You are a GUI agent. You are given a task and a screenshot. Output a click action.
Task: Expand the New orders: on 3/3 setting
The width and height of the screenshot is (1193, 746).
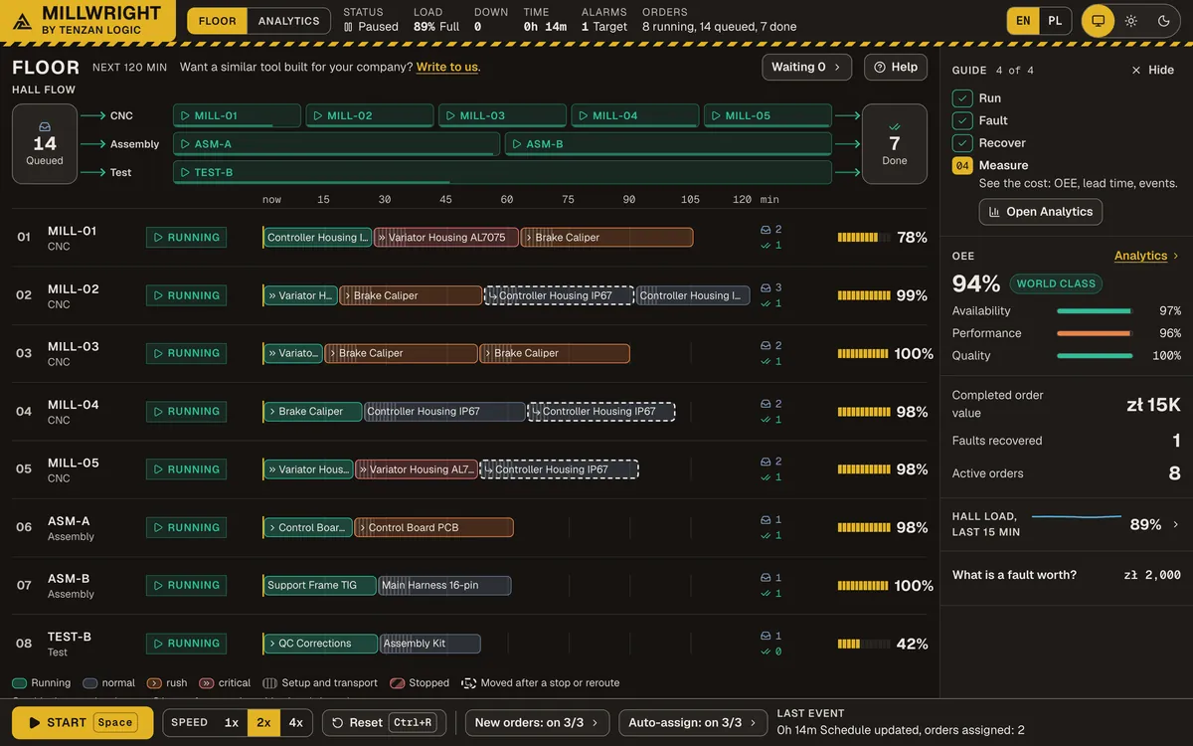538,723
